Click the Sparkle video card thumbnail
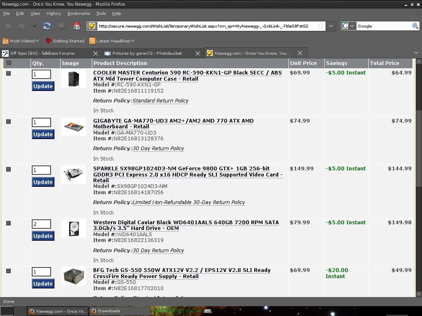 click(x=74, y=174)
